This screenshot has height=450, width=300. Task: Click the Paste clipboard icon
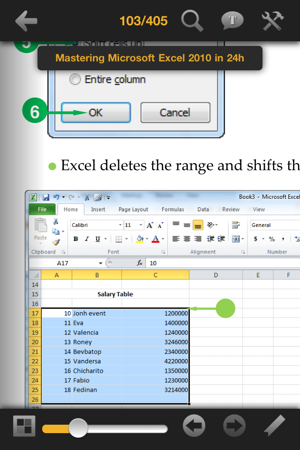pyautogui.click(x=40, y=225)
